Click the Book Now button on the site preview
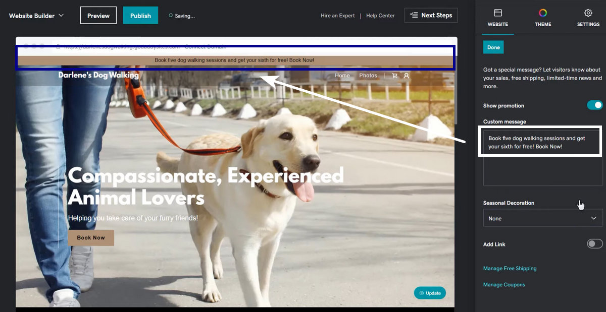The height and width of the screenshot is (312, 606). tap(91, 238)
